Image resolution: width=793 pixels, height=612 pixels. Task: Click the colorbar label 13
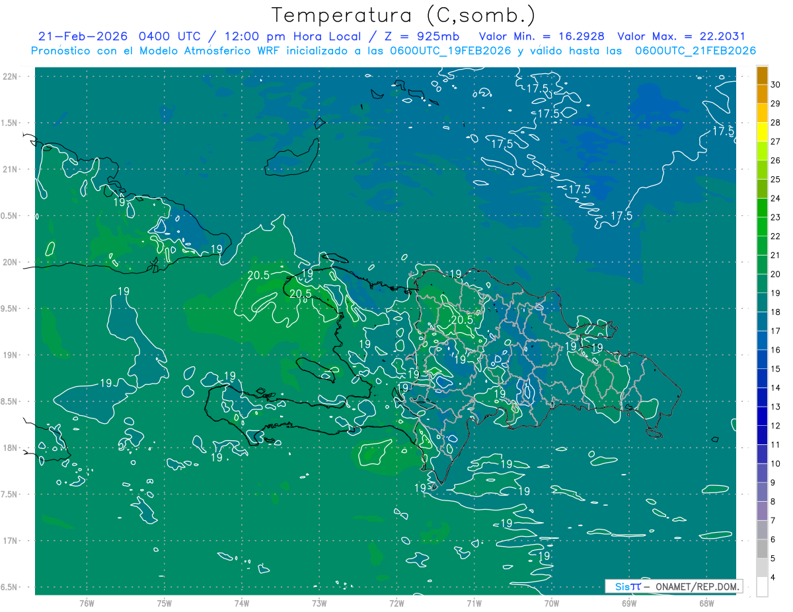(x=776, y=407)
